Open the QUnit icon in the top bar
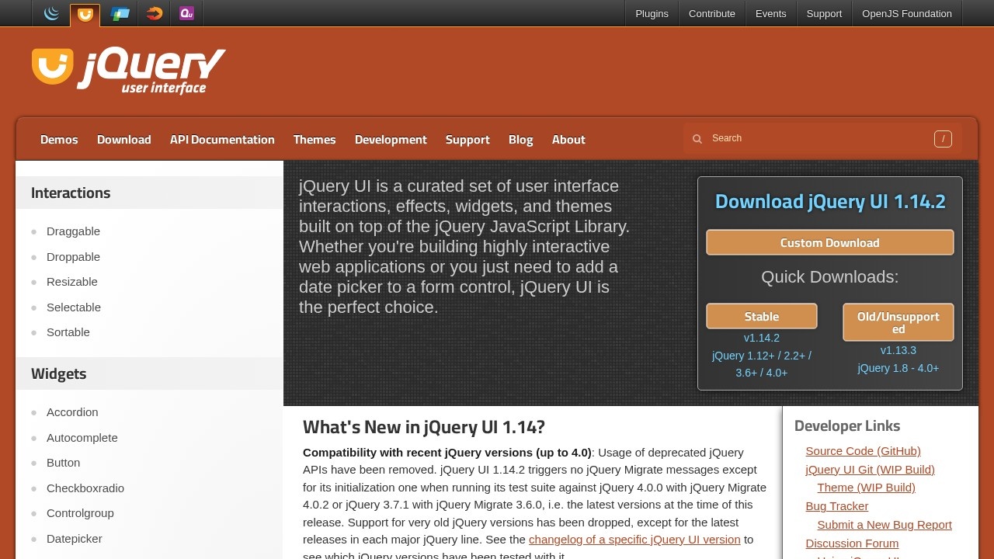This screenshot has height=559, width=994. (x=186, y=13)
